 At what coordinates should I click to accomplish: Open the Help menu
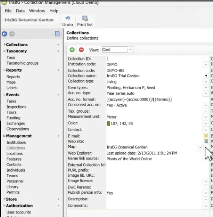(x=54, y=11)
